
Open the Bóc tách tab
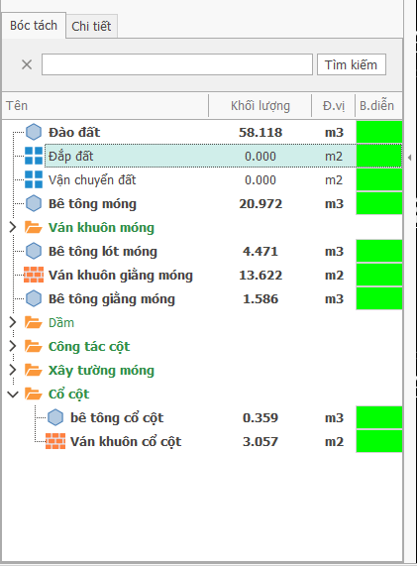(x=34, y=25)
